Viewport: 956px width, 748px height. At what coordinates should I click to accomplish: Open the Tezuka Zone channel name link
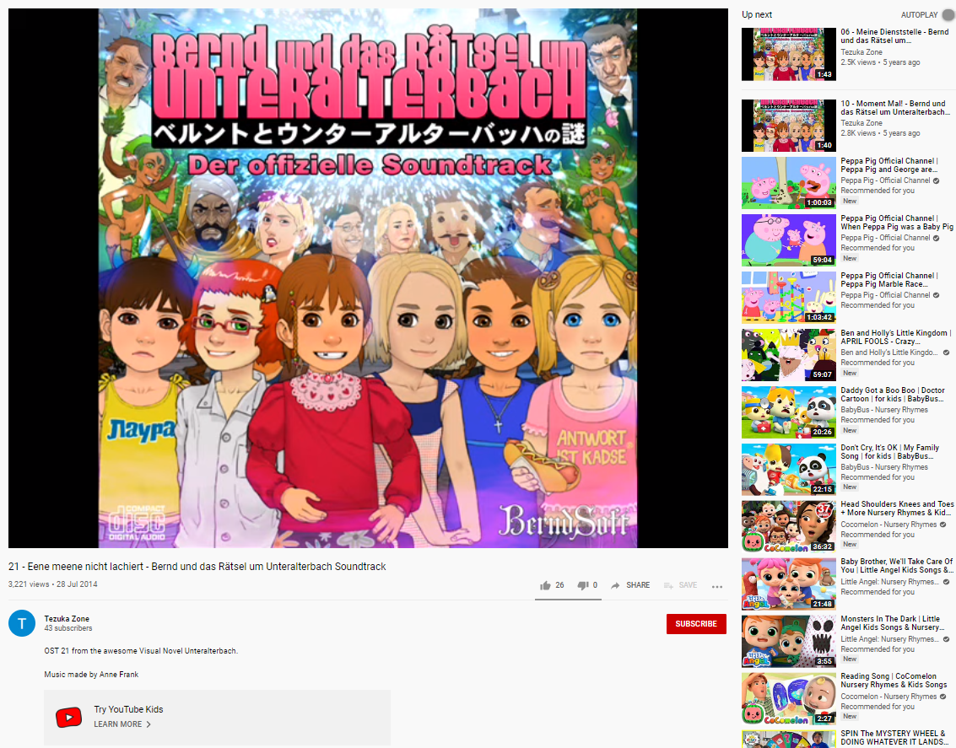[x=67, y=618]
